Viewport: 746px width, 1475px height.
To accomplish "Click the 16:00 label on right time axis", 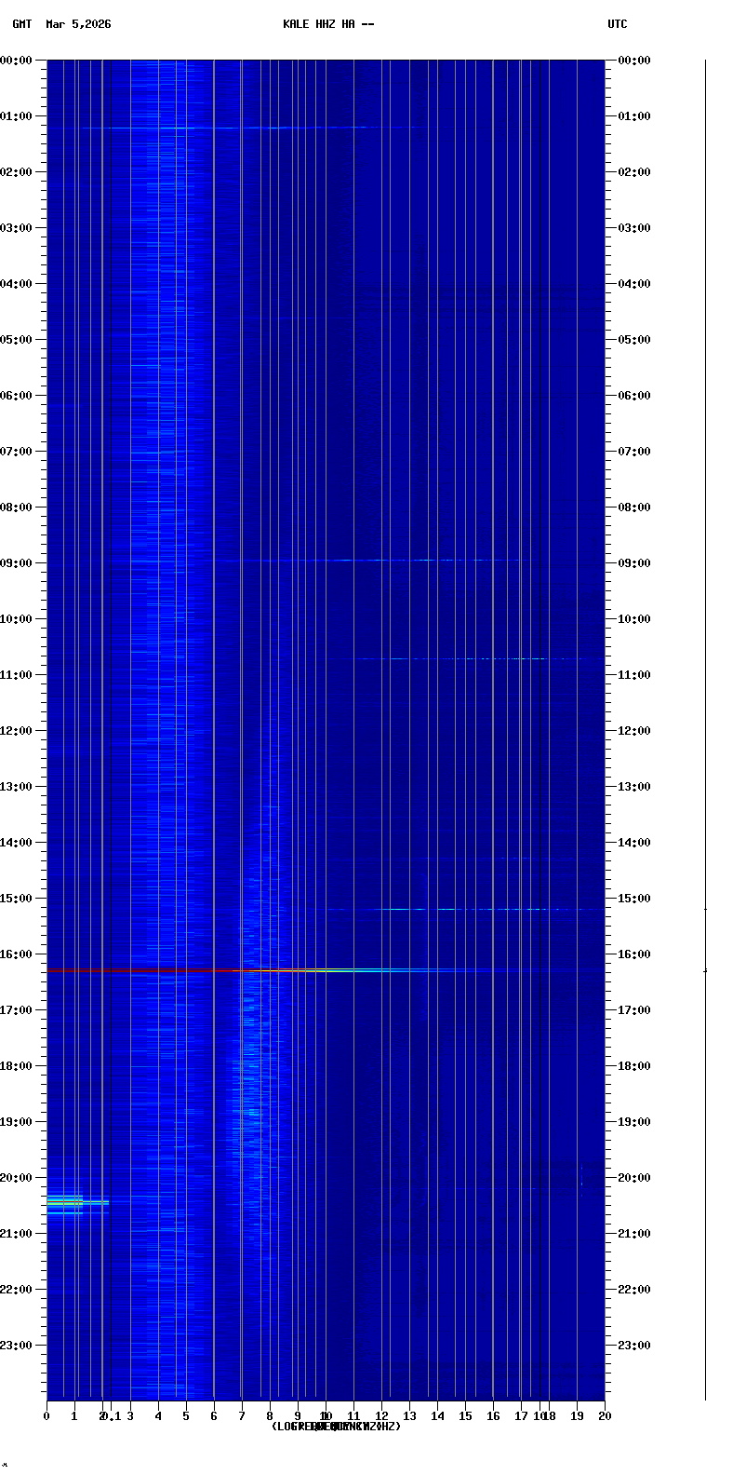I will click(634, 954).
